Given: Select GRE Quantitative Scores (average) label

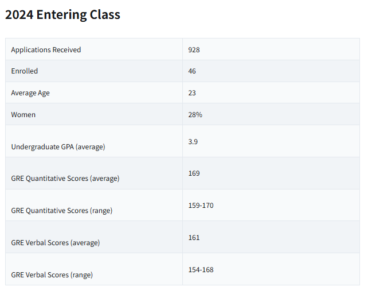Looking at the screenshot, I should point(65,179).
